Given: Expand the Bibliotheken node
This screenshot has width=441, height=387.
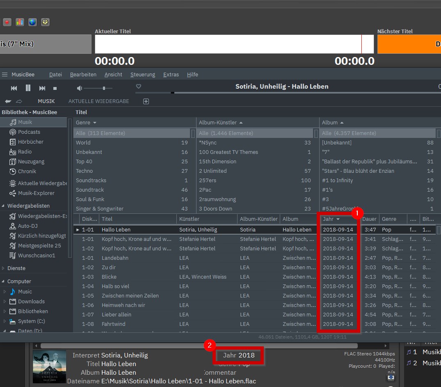Looking at the screenshot, I should click(5, 311).
